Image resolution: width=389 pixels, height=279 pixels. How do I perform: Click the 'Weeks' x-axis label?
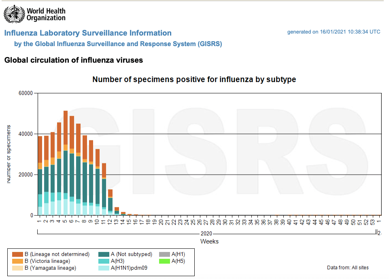209,241
